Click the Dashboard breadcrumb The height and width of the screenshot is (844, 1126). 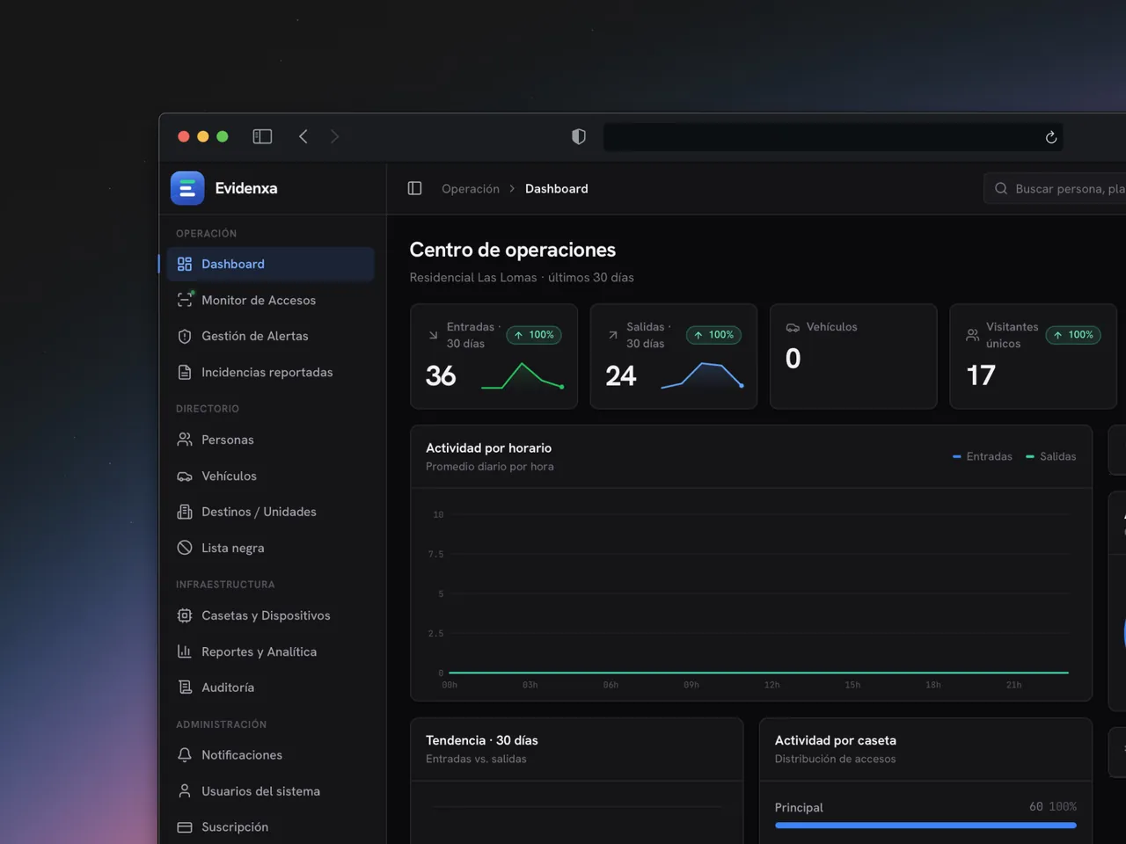(557, 189)
